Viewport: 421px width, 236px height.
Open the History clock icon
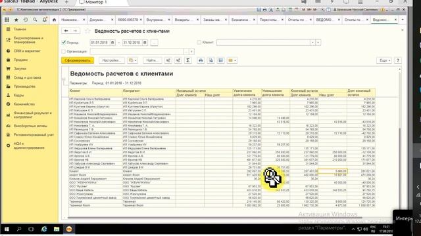point(26,20)
